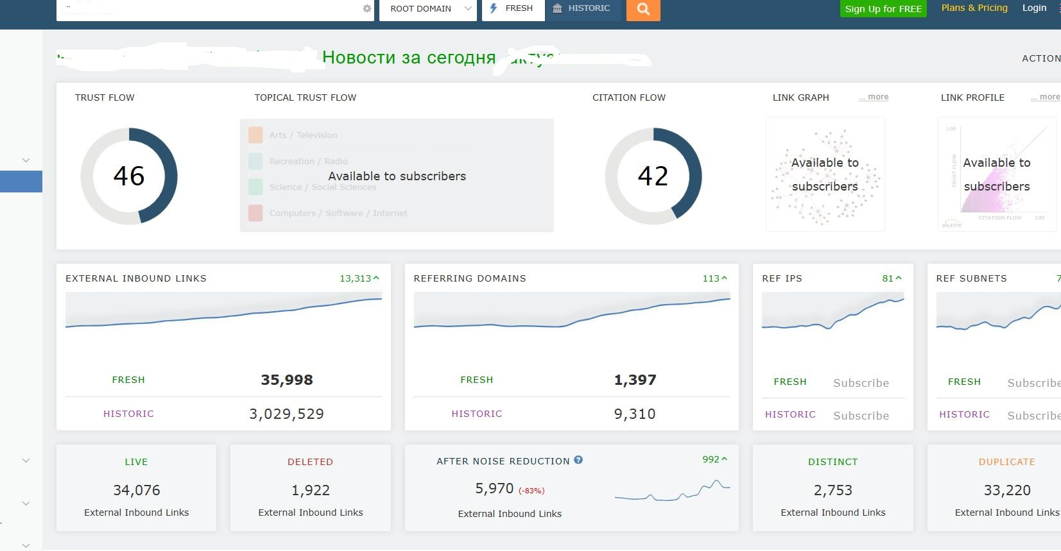Click the DELETED card label

311,462
